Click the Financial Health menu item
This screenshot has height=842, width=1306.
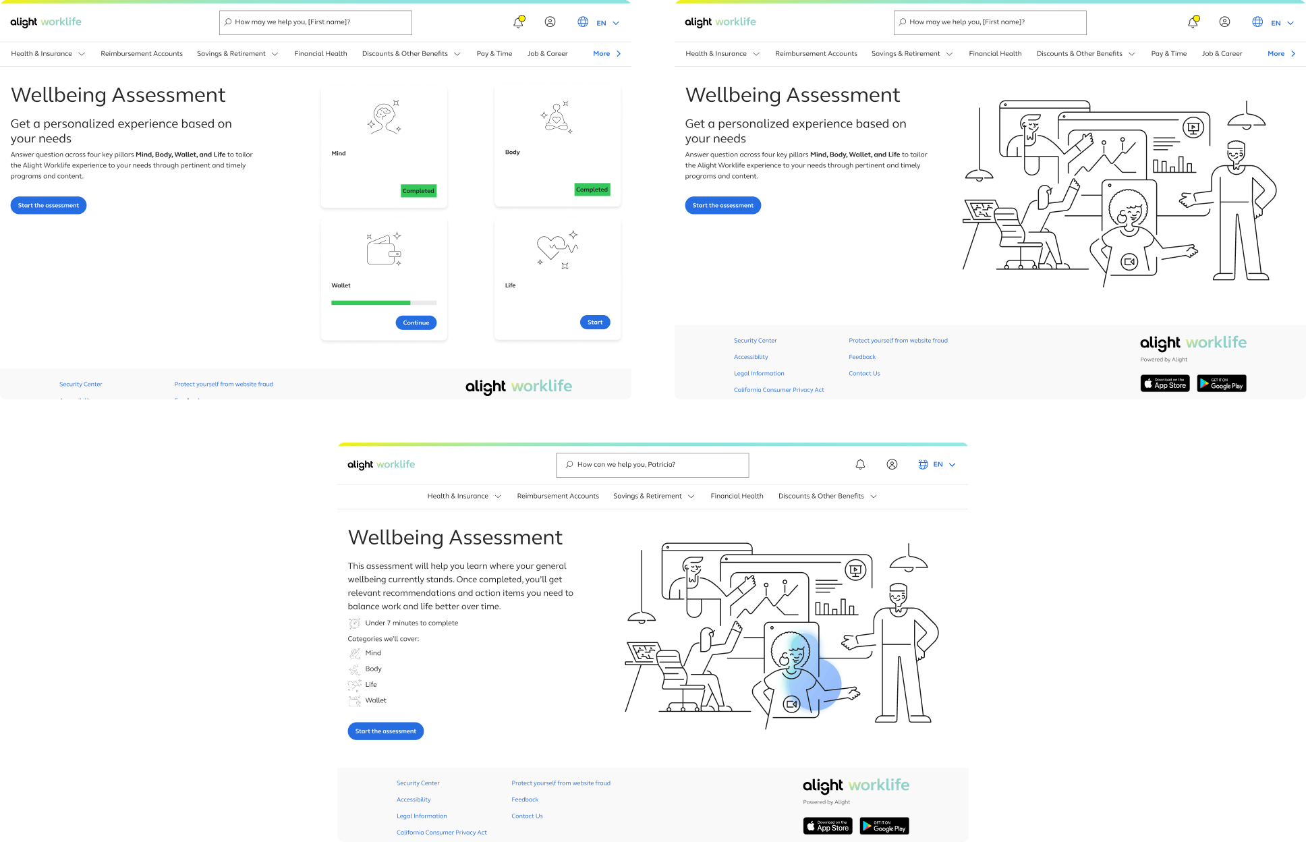click(319, 53)
